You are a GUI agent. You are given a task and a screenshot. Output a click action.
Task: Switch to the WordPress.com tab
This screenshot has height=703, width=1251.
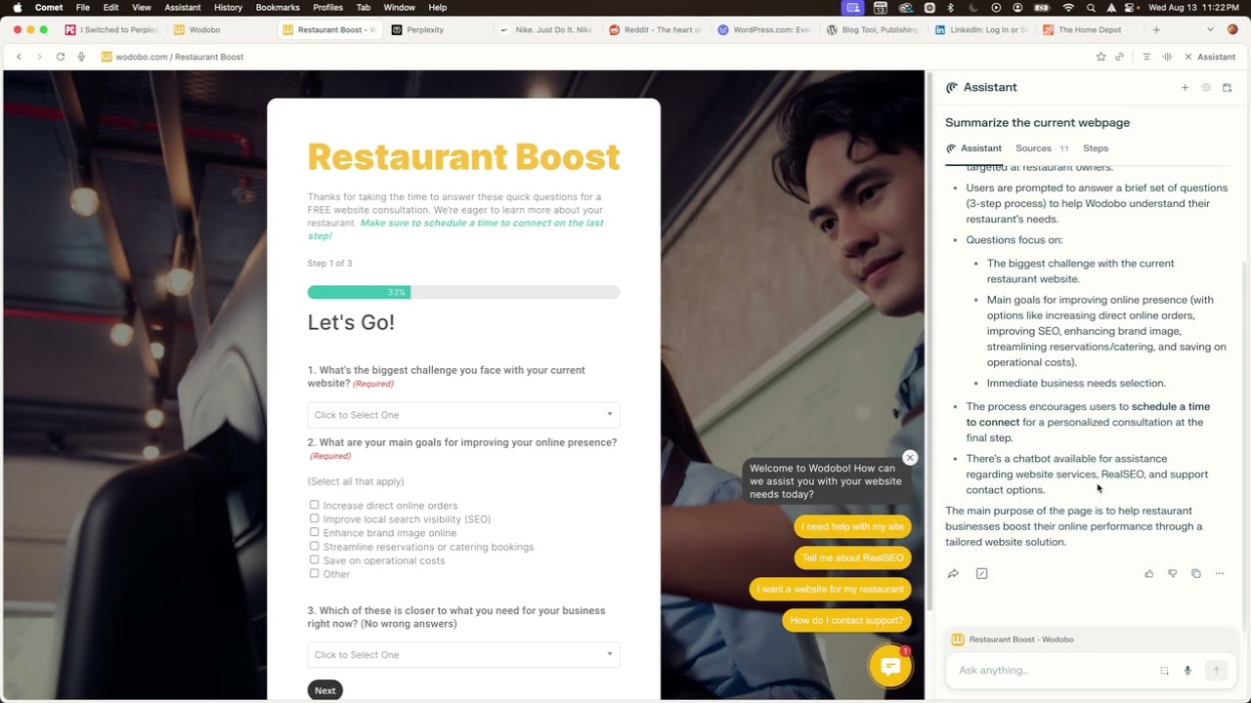pyautogui.click(x=765, y=29)
